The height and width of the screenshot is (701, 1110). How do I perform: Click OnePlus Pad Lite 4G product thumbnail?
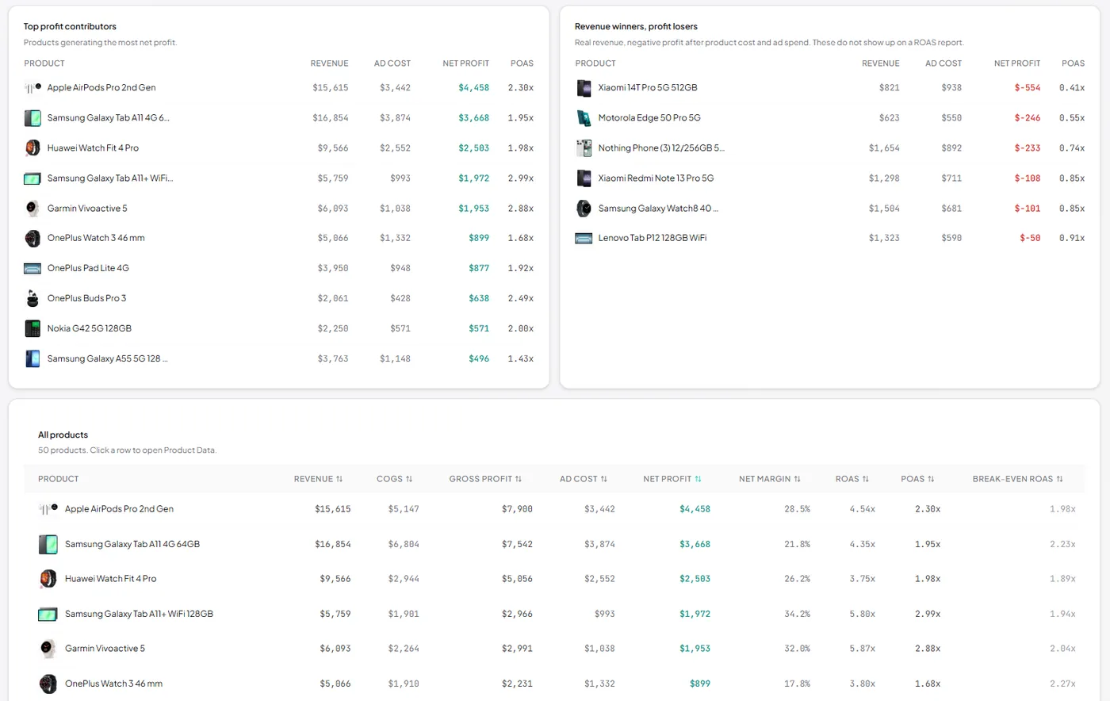click(x=33, y=268)
